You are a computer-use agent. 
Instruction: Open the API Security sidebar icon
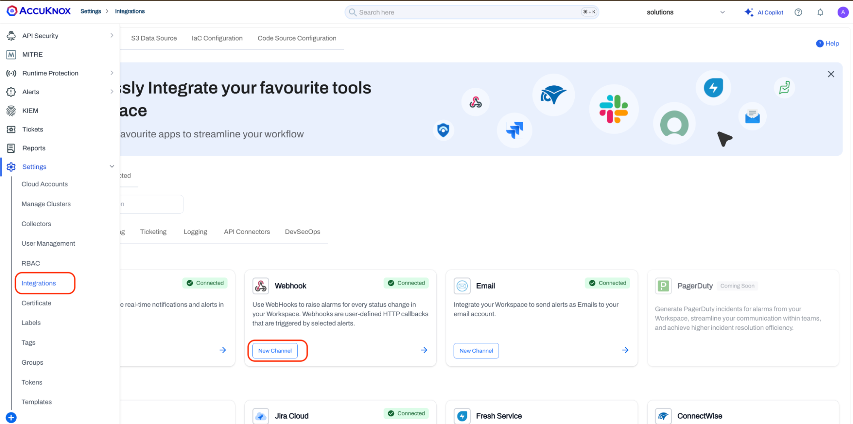11,36
